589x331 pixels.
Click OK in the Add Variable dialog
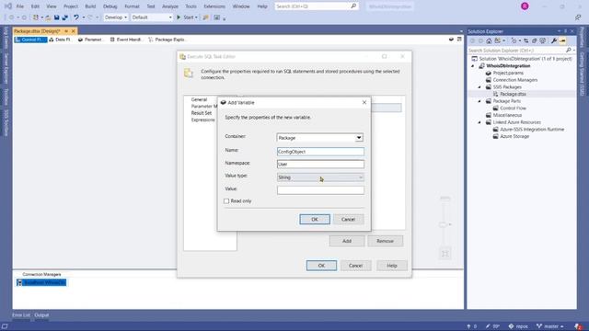point(315,219)
